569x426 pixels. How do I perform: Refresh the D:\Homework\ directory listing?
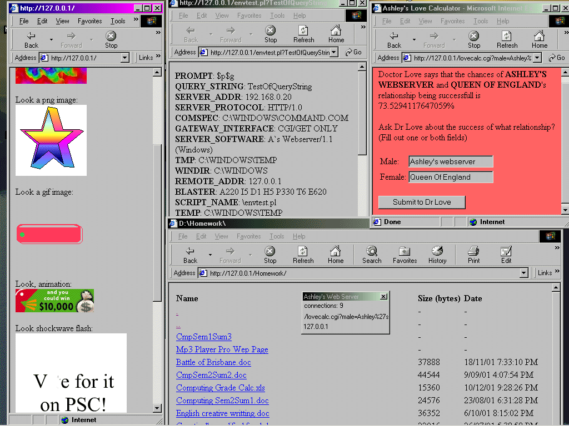(x=303, y=255)
